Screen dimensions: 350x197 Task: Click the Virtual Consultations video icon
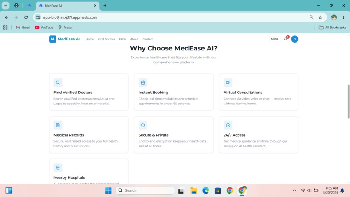point(228,83)
